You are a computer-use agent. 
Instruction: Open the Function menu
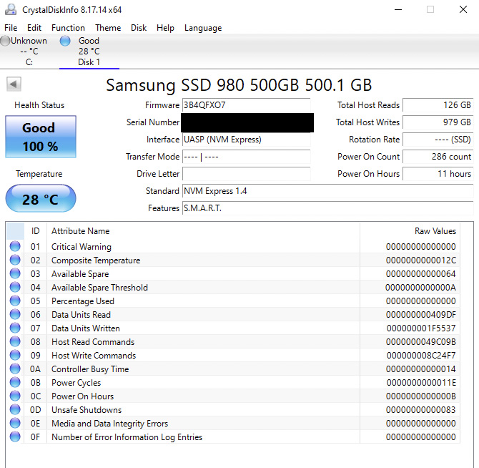pos(68,28)
